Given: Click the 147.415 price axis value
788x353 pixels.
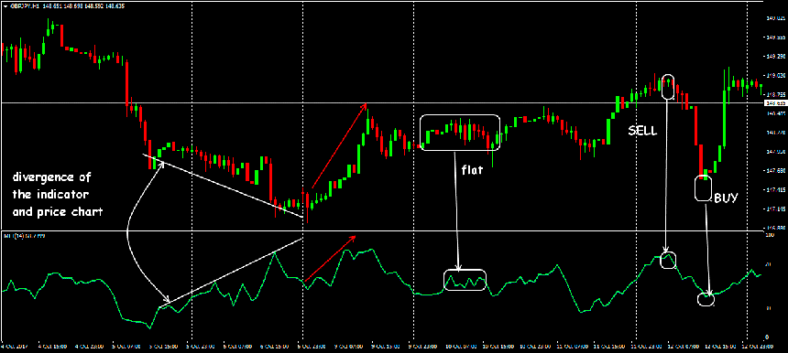Looking at the screenshot, I should pyautogui.click(x=776, y=190).
